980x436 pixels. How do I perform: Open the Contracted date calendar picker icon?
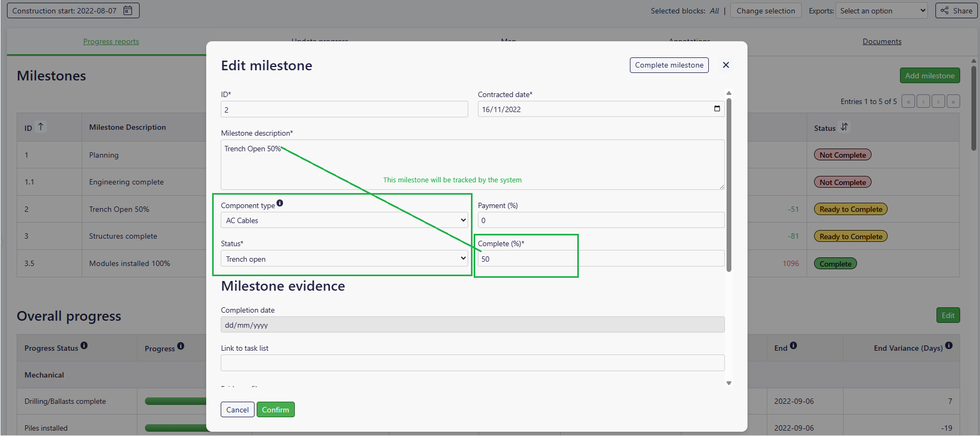(x=716, y=109)
